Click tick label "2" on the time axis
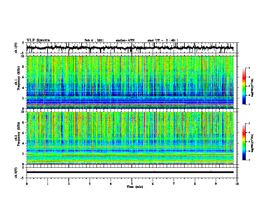This screenshot has height=206, width=267. (x=69, y=184)
